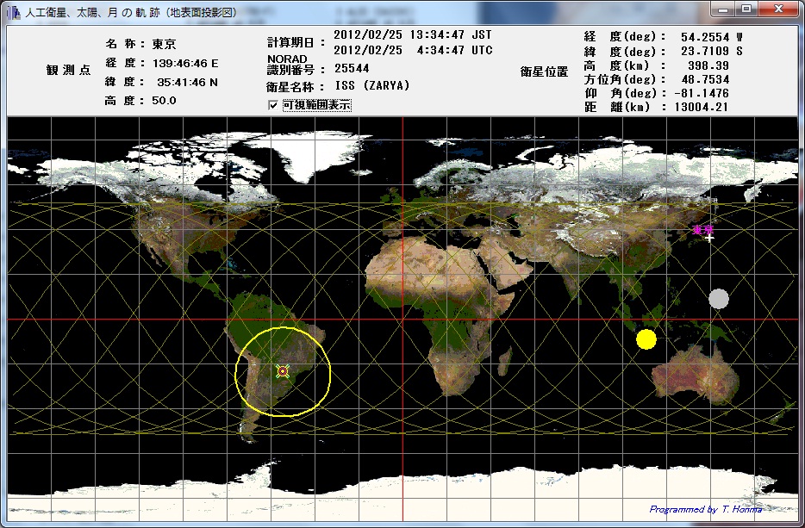Click the white Tokyo observer cross marker

click(x=709, y=238)
